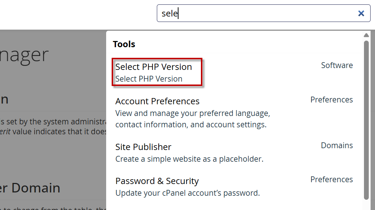Click "Update your cPanel account's password" description

click(x=187, y=193)
